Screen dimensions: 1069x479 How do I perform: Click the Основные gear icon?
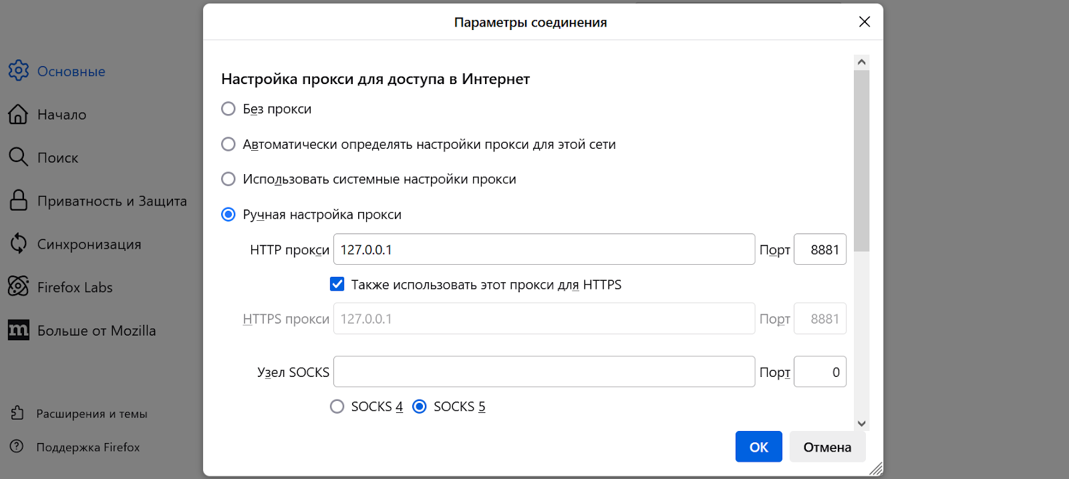(19, 71)
